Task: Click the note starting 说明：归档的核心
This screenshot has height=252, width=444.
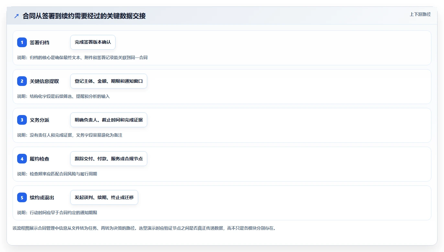Action: [x=82, y=58]
